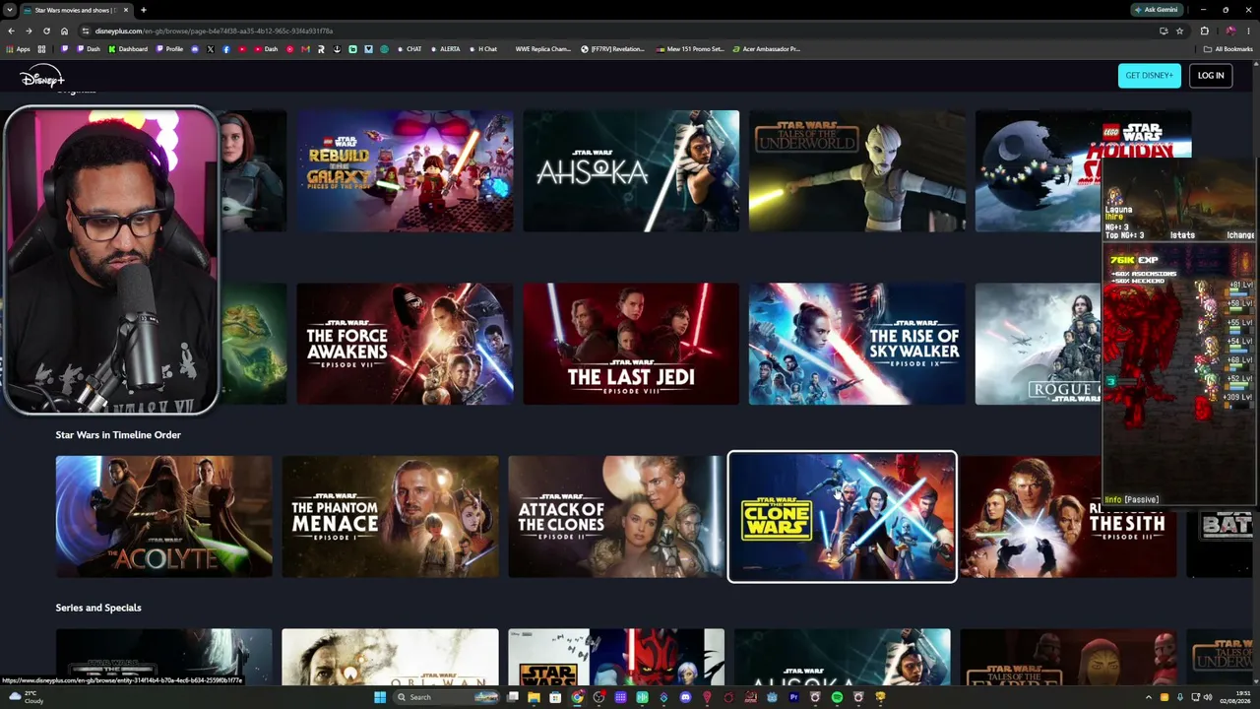Open the CHAT bookmark
1260x709 pixels.
[x=409, y=49]
